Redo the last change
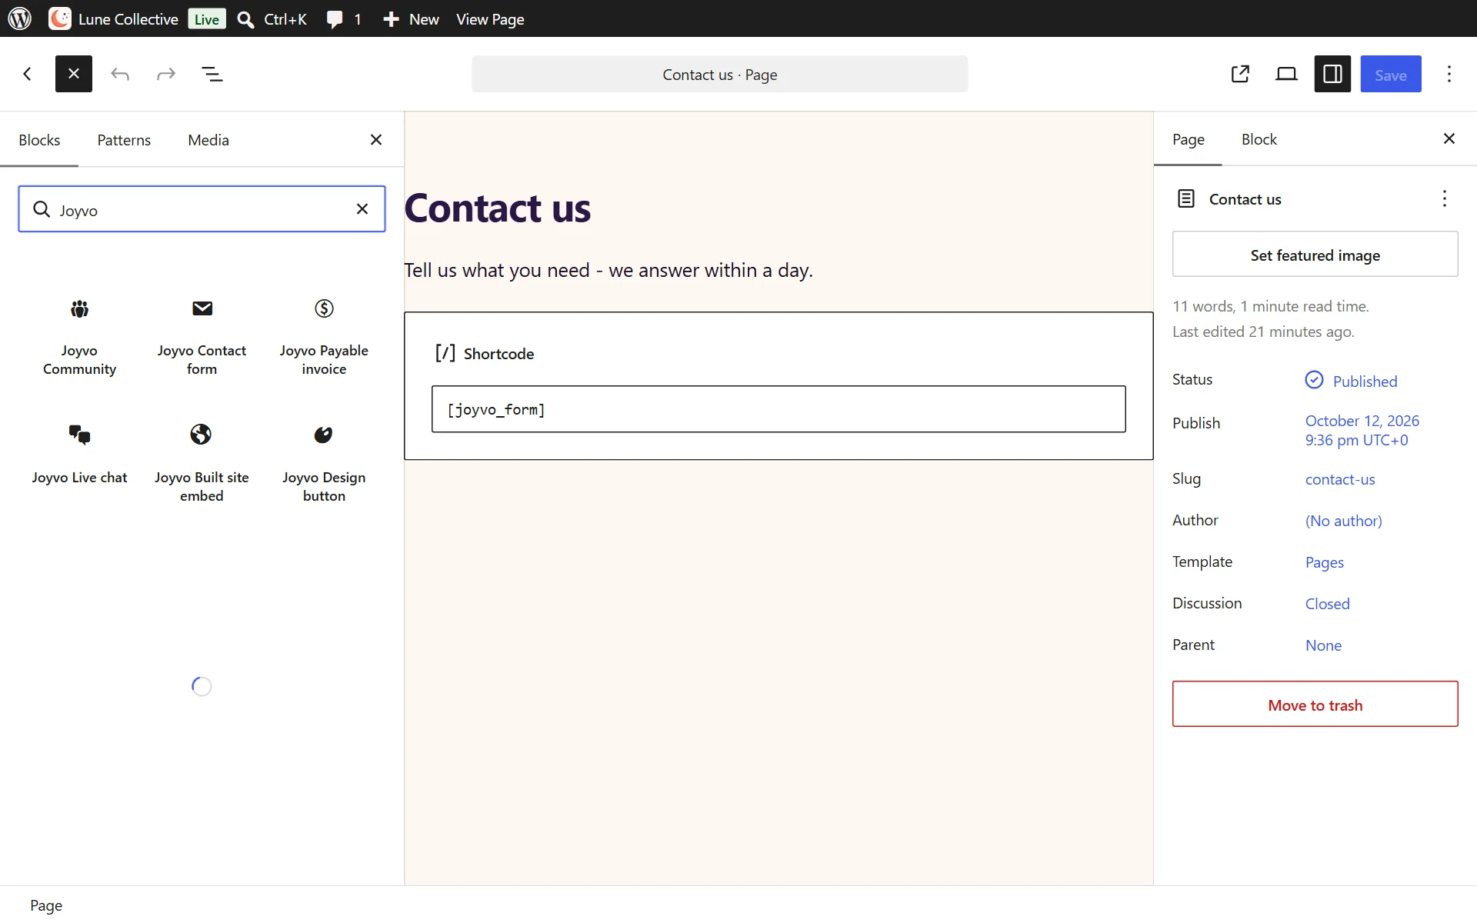Screen dimensions: 1477x923 tap(166, 74)
